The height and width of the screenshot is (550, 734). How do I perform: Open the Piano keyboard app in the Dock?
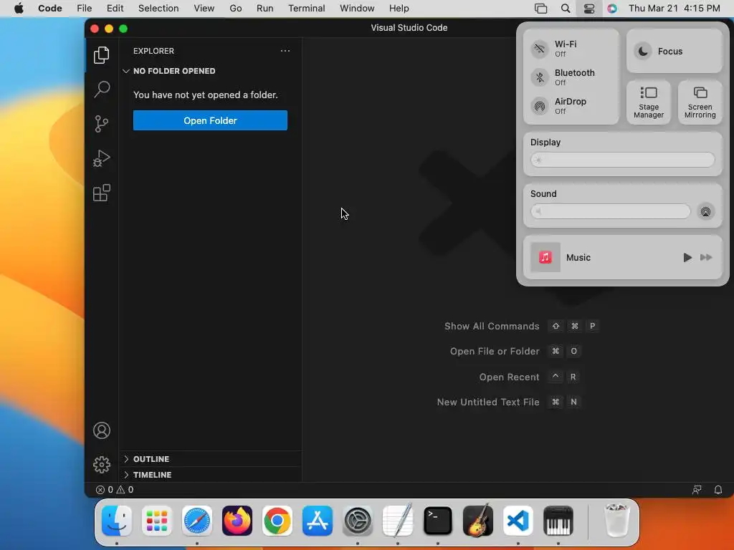pyautogui.click(x=558, y=521)
